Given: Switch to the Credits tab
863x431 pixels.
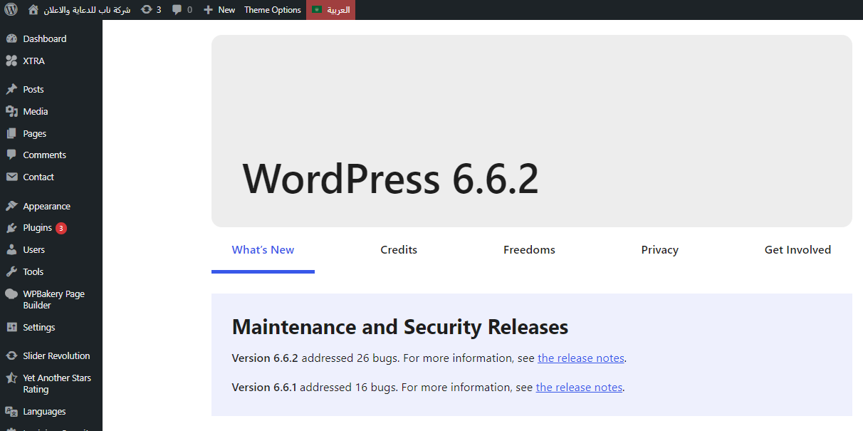Looking at the screenshot, I should coord(399,250).
